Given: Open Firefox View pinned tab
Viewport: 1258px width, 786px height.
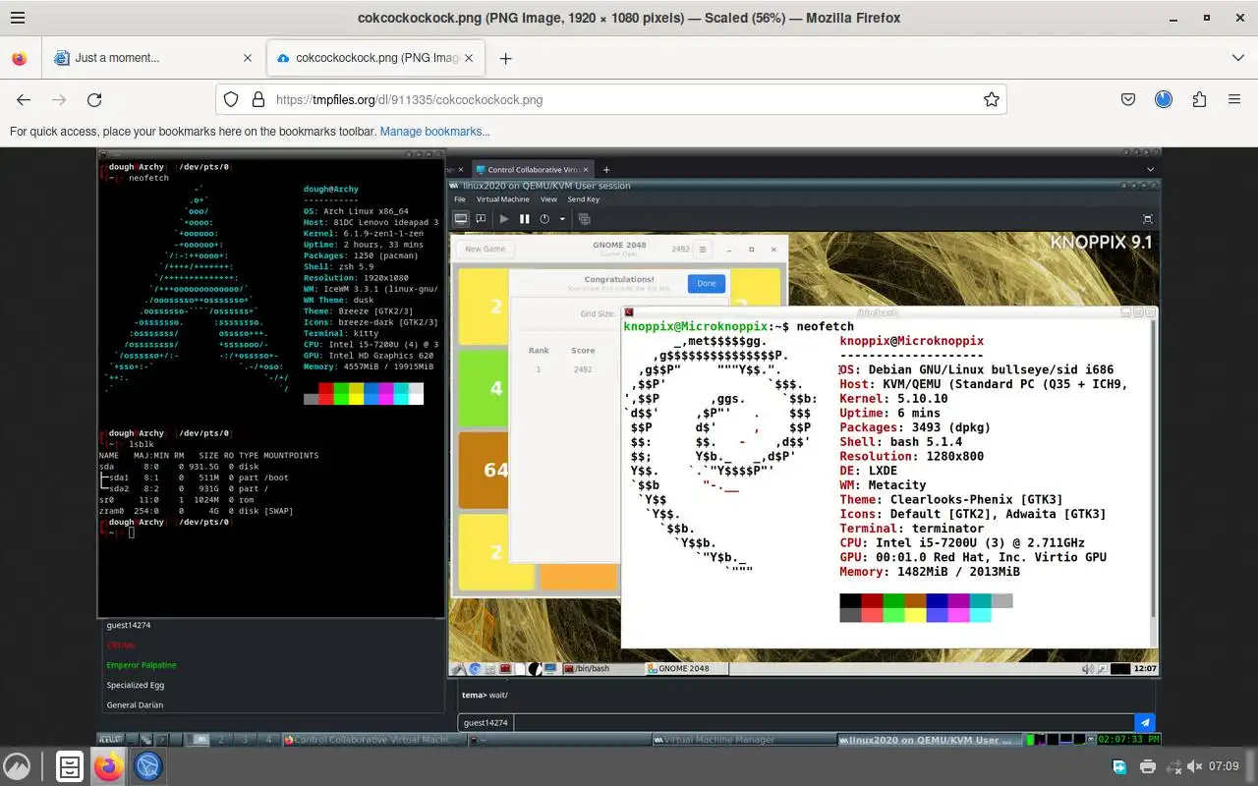Looking at the screenshot, I should click(20, 58).
